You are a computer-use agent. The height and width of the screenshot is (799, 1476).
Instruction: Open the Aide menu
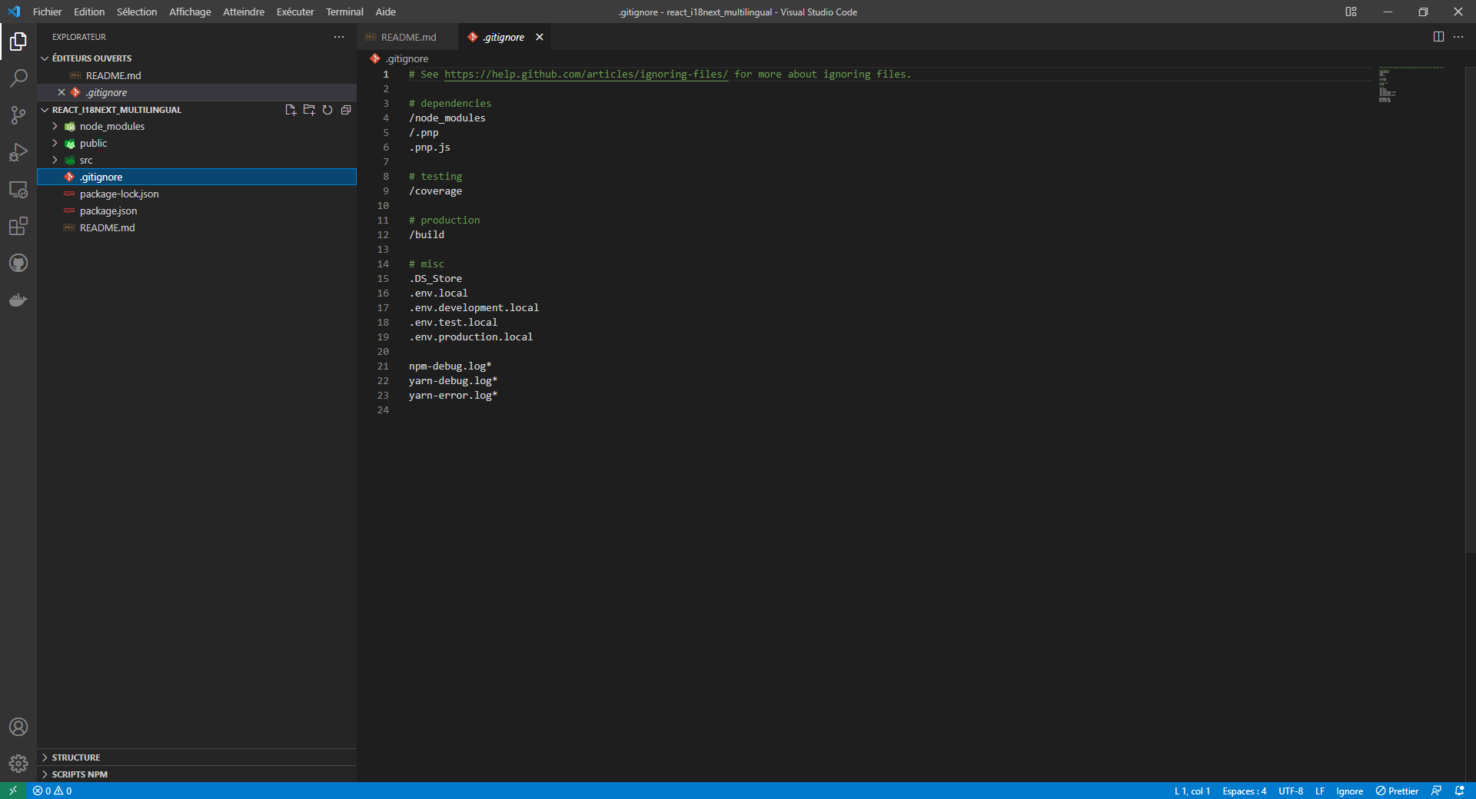(385, 12)
